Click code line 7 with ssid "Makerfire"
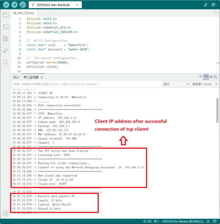 coord(58,45)
